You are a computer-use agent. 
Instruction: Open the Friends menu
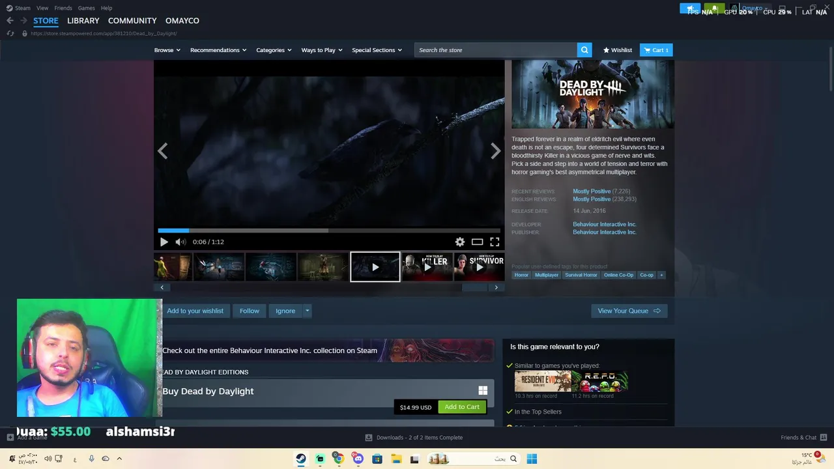click(x=63, y=8)
